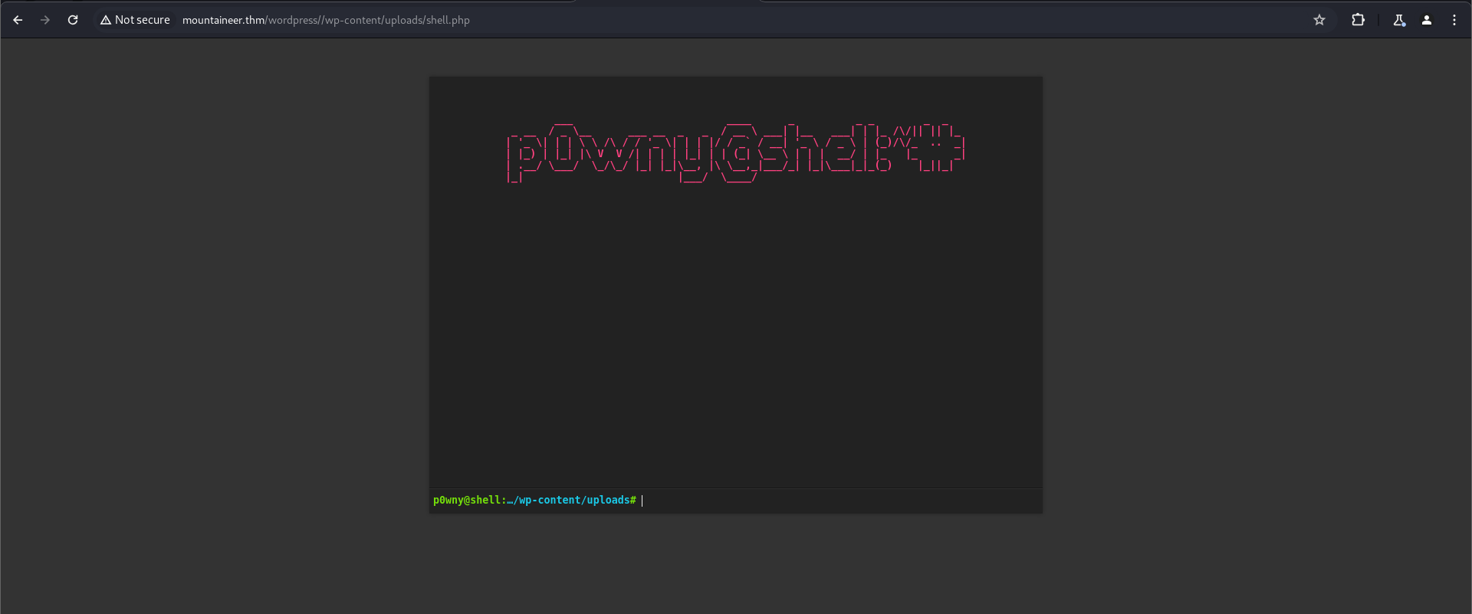1472x614 pixels.
Task: Open the Extensions puzzle menu
Action: (x=1358, y=20)
